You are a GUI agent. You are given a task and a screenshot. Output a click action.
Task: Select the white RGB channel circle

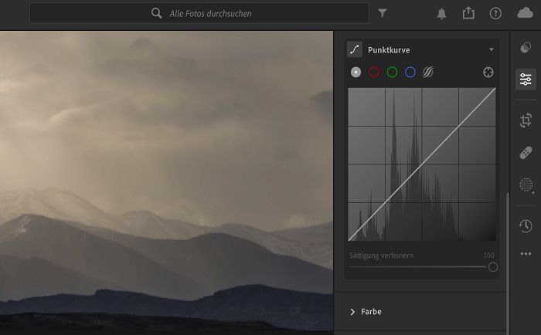(356, 73)
